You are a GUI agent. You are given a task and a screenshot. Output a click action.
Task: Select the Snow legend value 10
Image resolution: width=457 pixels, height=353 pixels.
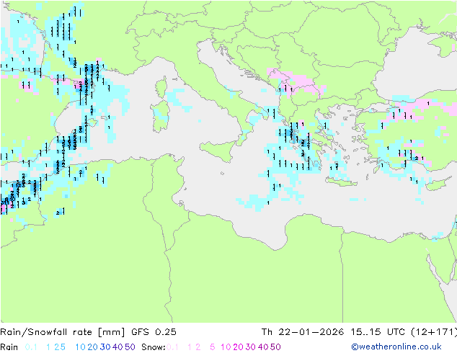point(226,347)
